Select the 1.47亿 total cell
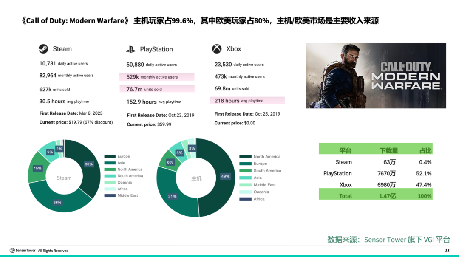This screenshot has height=257, width=459. [x=388, y=196]
